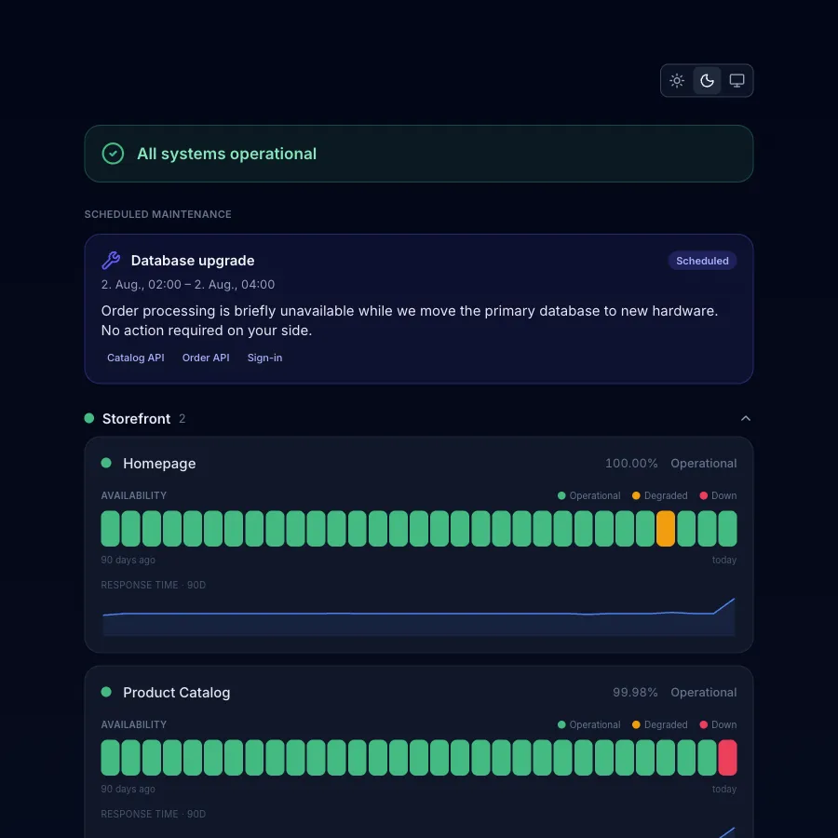Click the Homepage Response Time 90D label
Screen dimensions: 838x838
154,585
